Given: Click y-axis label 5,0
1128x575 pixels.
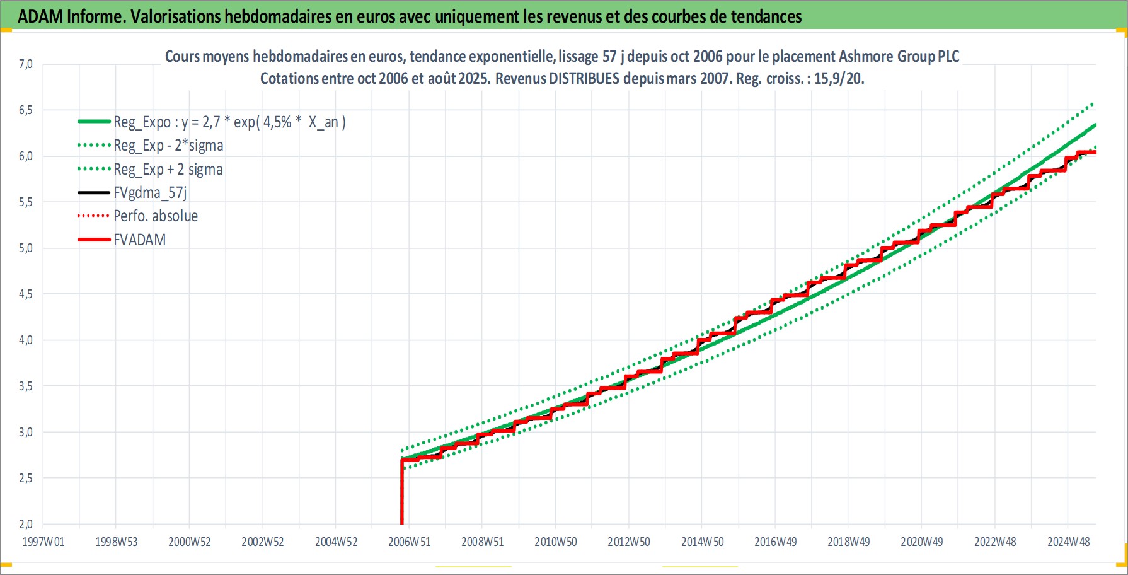Looking at the screenshot, I should tap(25, 248).
